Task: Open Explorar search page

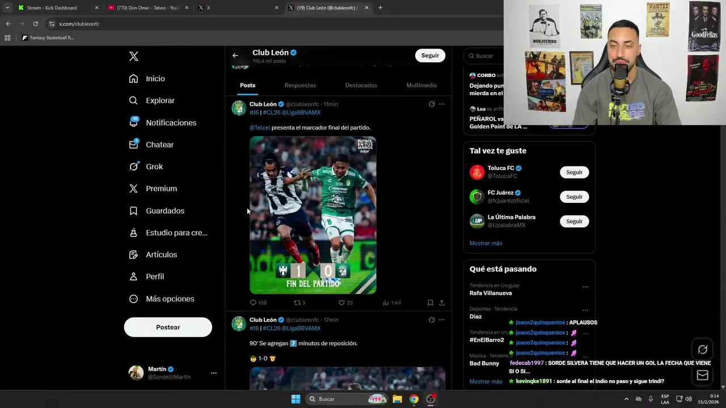Action: click(x=151, y=100)
